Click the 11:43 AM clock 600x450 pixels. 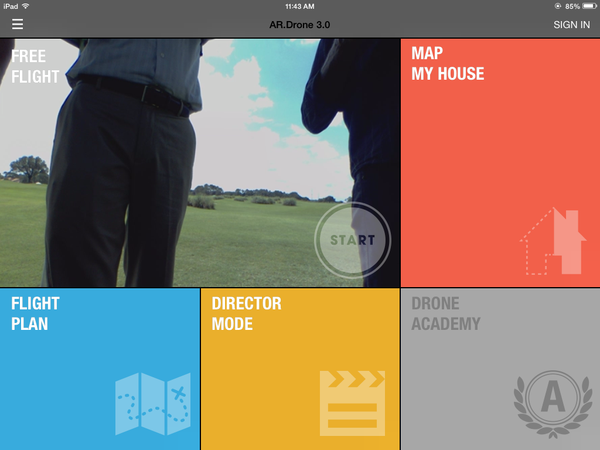tap(299, 6)
